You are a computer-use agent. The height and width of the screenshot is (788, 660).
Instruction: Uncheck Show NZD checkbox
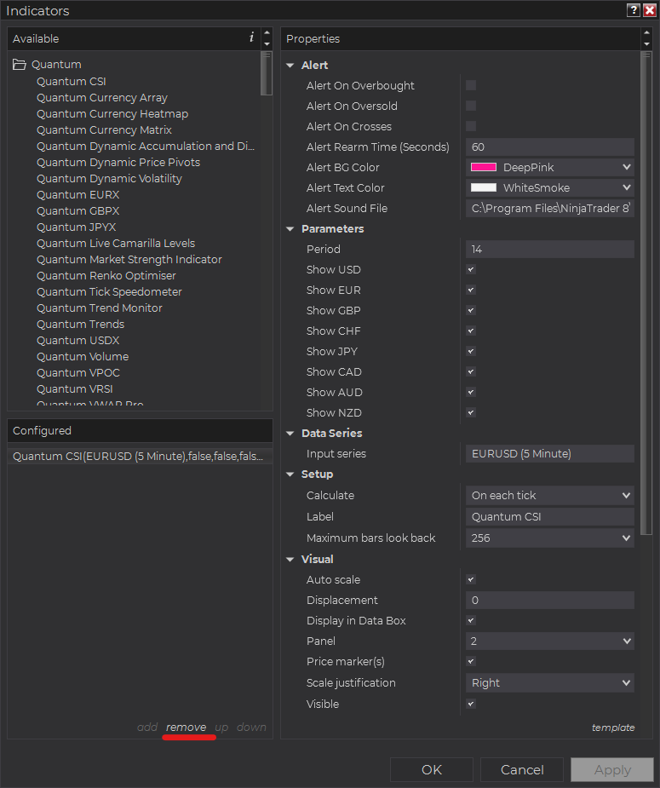click(x=471, y=412)
